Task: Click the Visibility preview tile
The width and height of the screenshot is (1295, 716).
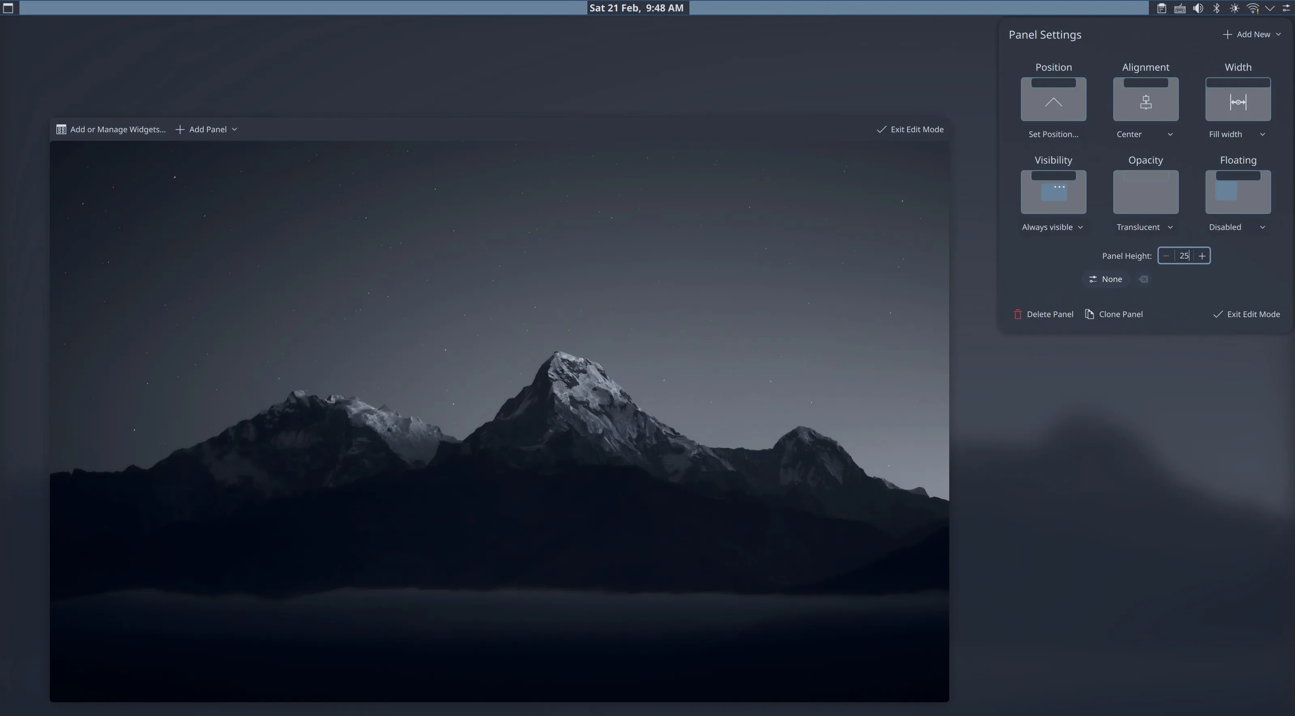Action: click(1053, 192)
